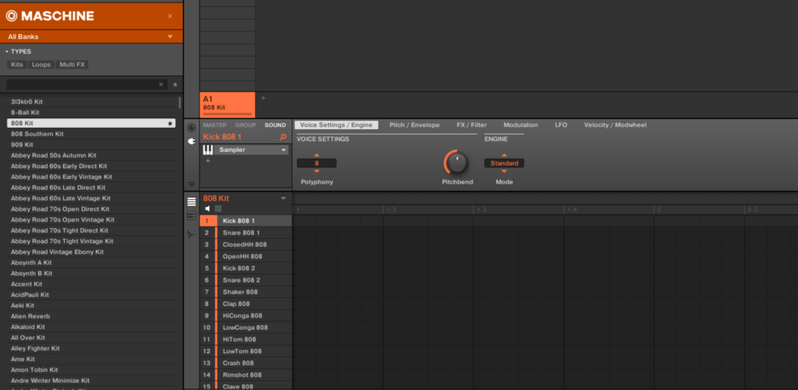The height and width of the screenshot is (390, 798).
Task: Add a new plug-in slot below Sampler
Action: pos(207,160)
